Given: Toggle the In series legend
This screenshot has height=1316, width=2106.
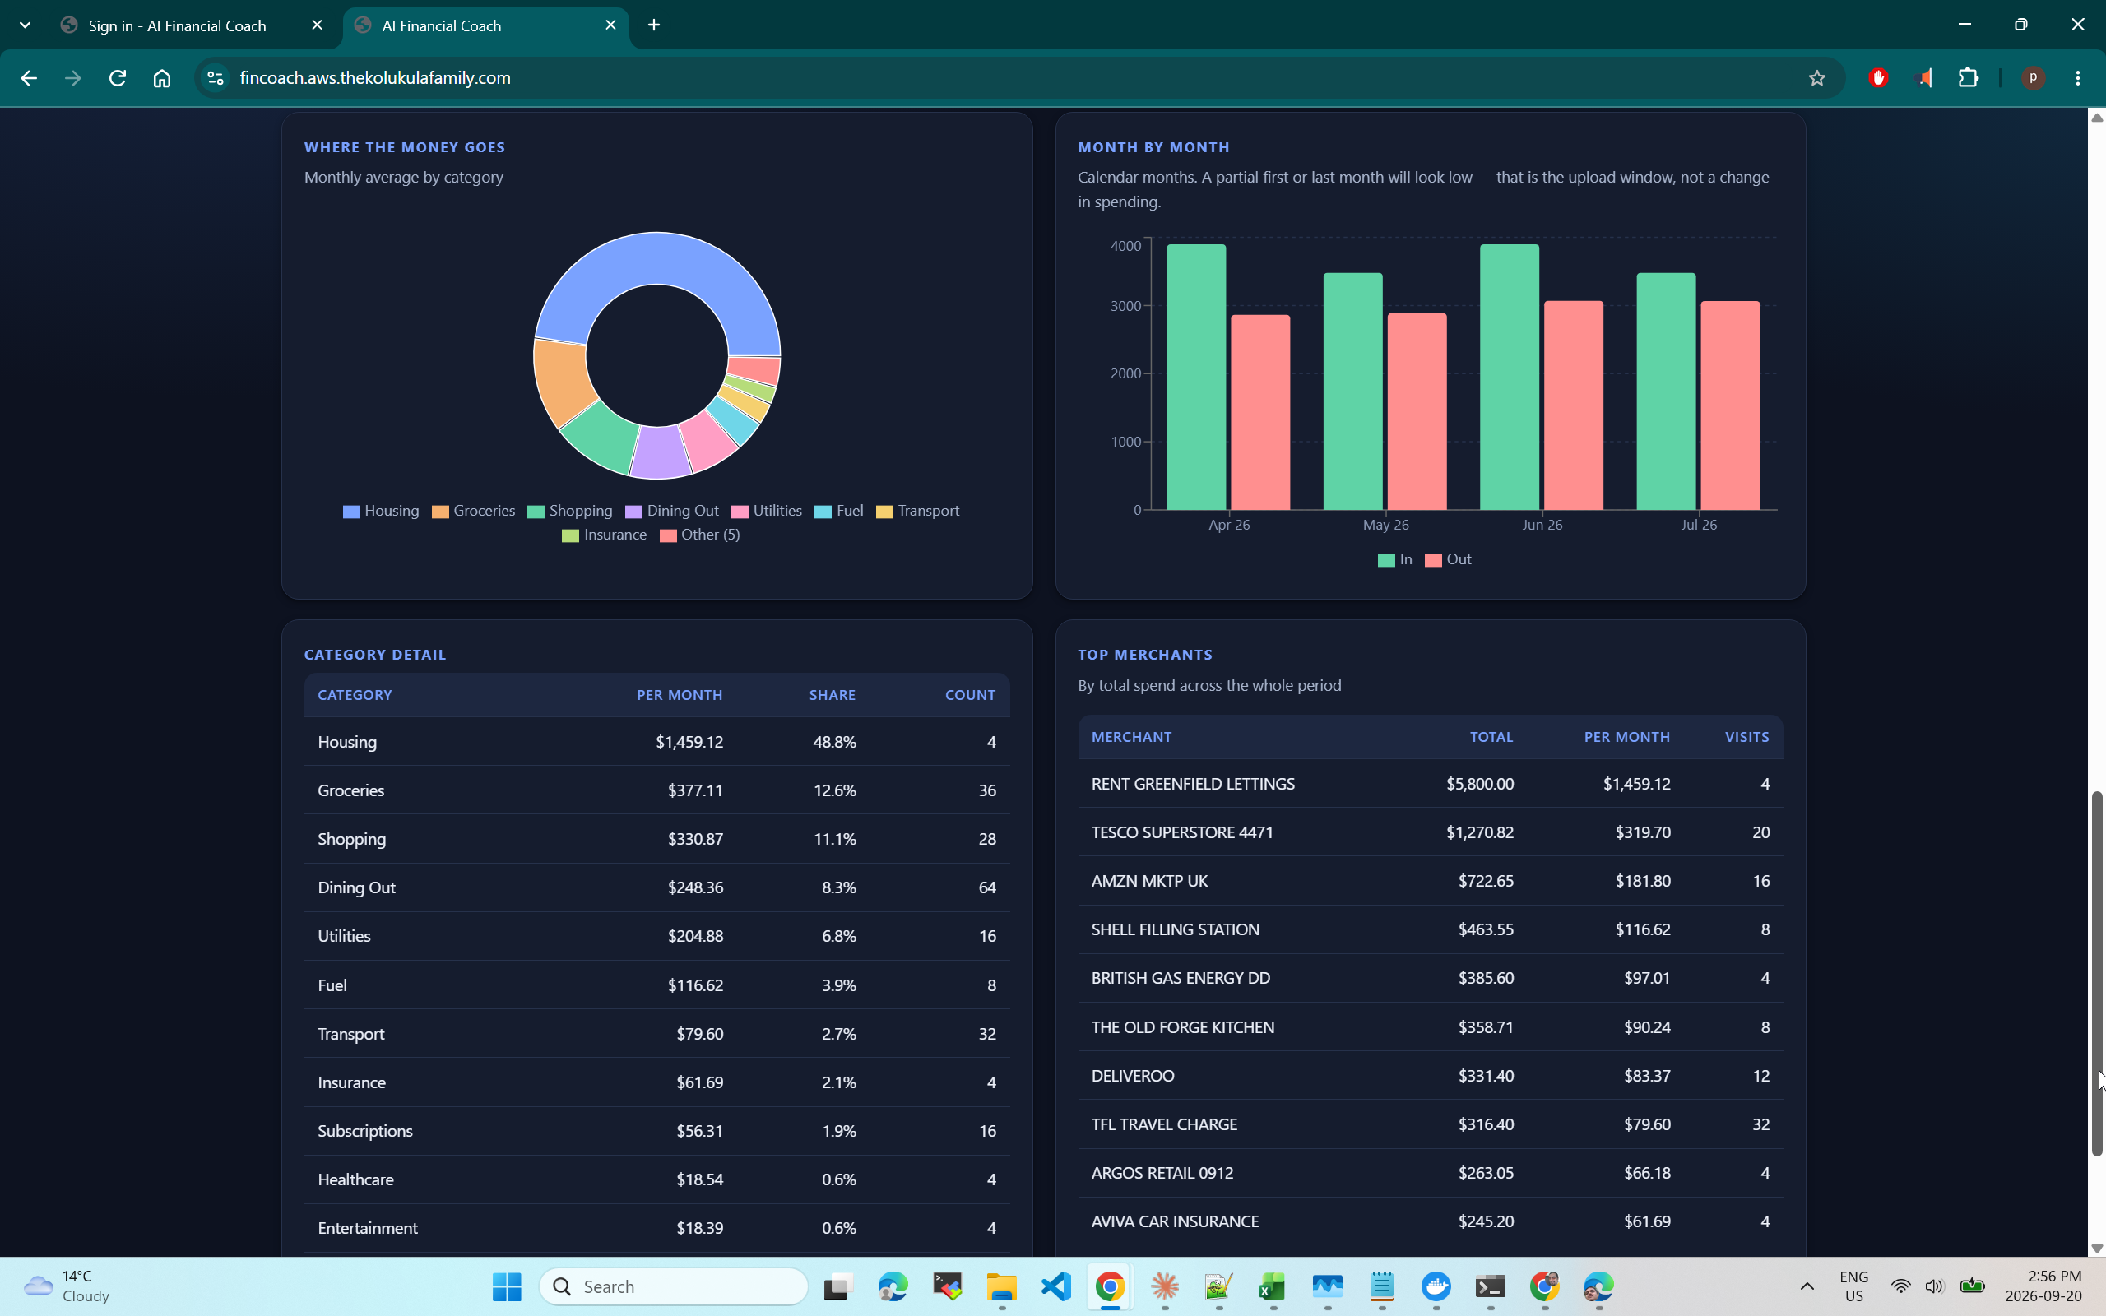Looking at the screenshot, I should tap(1395, 559).
